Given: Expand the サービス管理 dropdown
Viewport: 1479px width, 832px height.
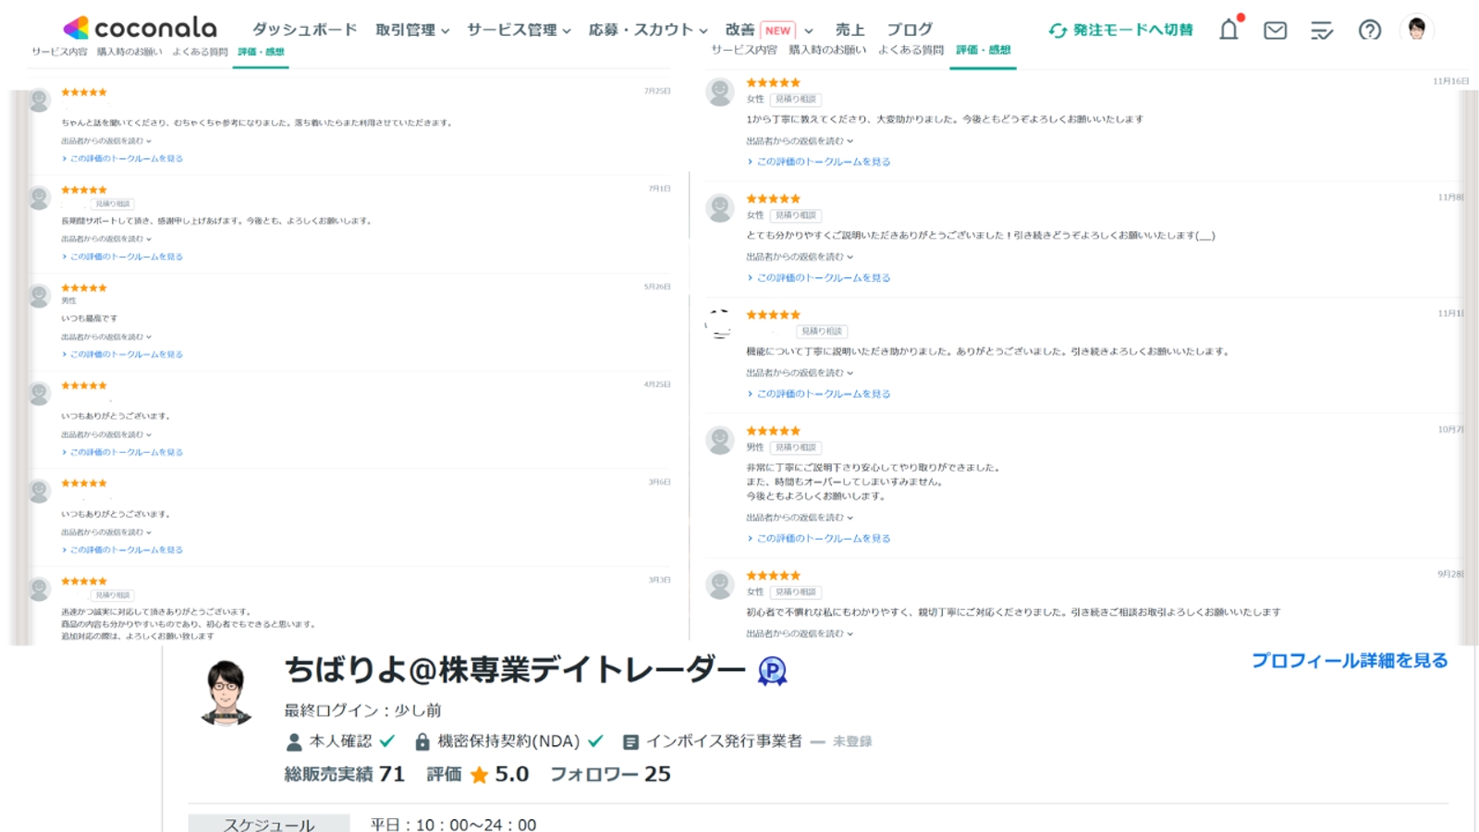Looking at the screenshot, I should point(515,29).
